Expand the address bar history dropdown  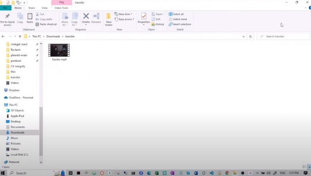point(244,37)
